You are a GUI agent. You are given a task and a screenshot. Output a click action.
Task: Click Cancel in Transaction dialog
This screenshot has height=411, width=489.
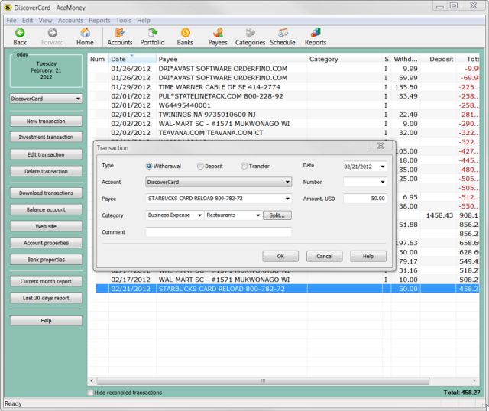pos(324,257)
